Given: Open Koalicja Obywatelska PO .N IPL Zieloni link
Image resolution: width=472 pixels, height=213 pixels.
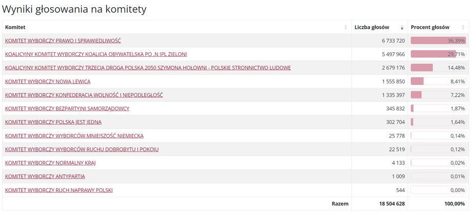Looking at the screenshot, I should pos(96,54).
